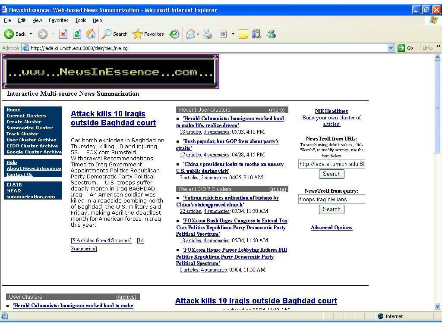Screen dimensions: 442x331
Task: Click the NewsTroll URL input field
Action: click(331, 164)
